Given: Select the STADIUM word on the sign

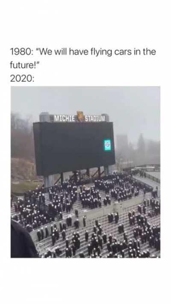Looking at the screenshot, I should click(95, 118).
